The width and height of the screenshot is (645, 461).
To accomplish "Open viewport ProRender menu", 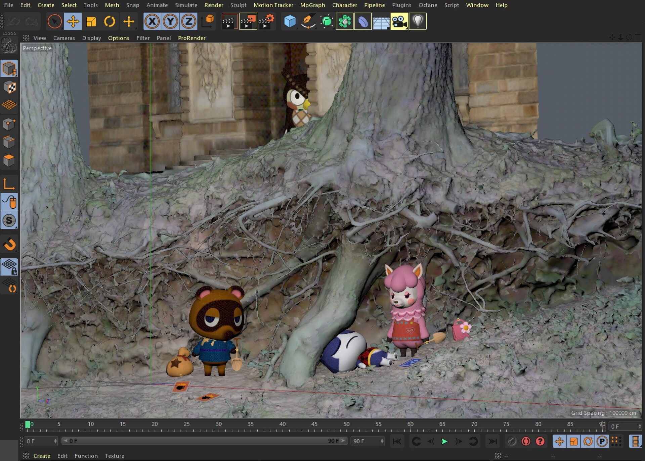I will point(191,38).
